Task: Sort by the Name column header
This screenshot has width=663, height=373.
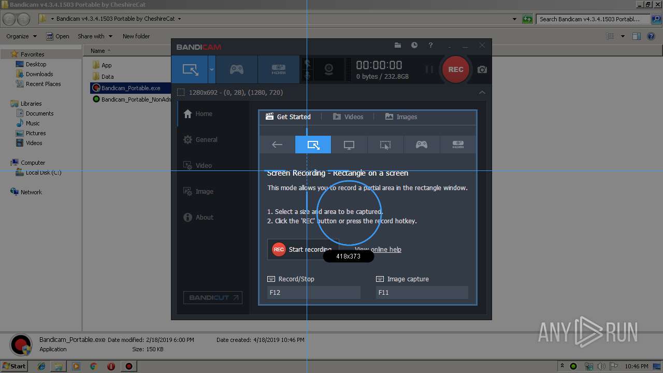Action: point(97,51)
